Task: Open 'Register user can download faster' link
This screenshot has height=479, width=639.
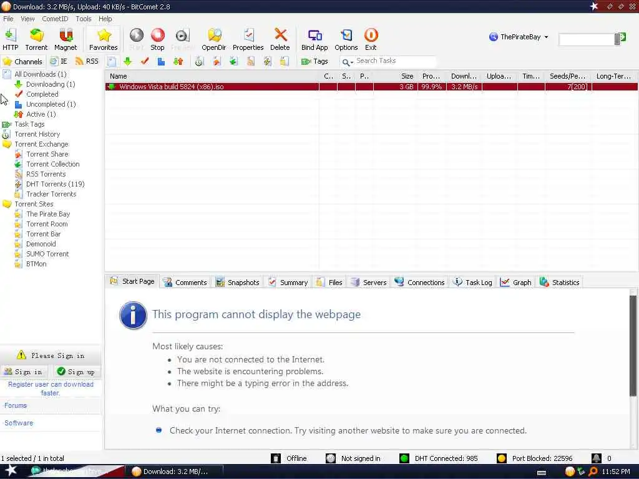Action: click(x=51, y=389)
